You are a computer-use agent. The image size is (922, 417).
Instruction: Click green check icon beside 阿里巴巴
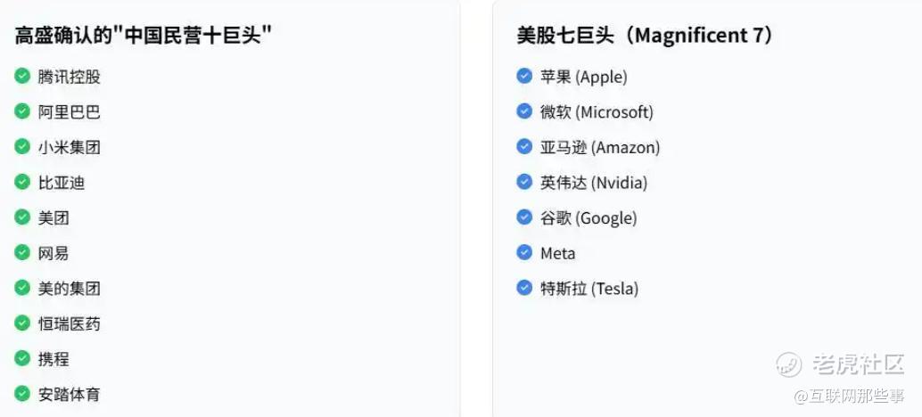click(x=22, y=111)
